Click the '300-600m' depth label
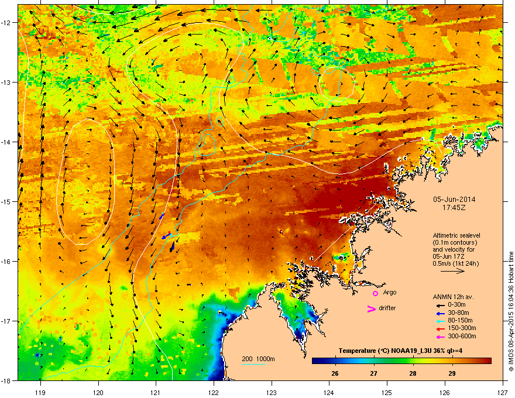This screenshot has width=515, height=398. point(462,336)
